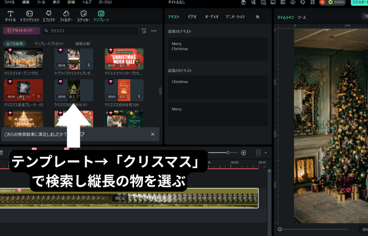Screen dimensions: 368x236
Task: Click the クリスマス search field
Action: tap(90, 30)
